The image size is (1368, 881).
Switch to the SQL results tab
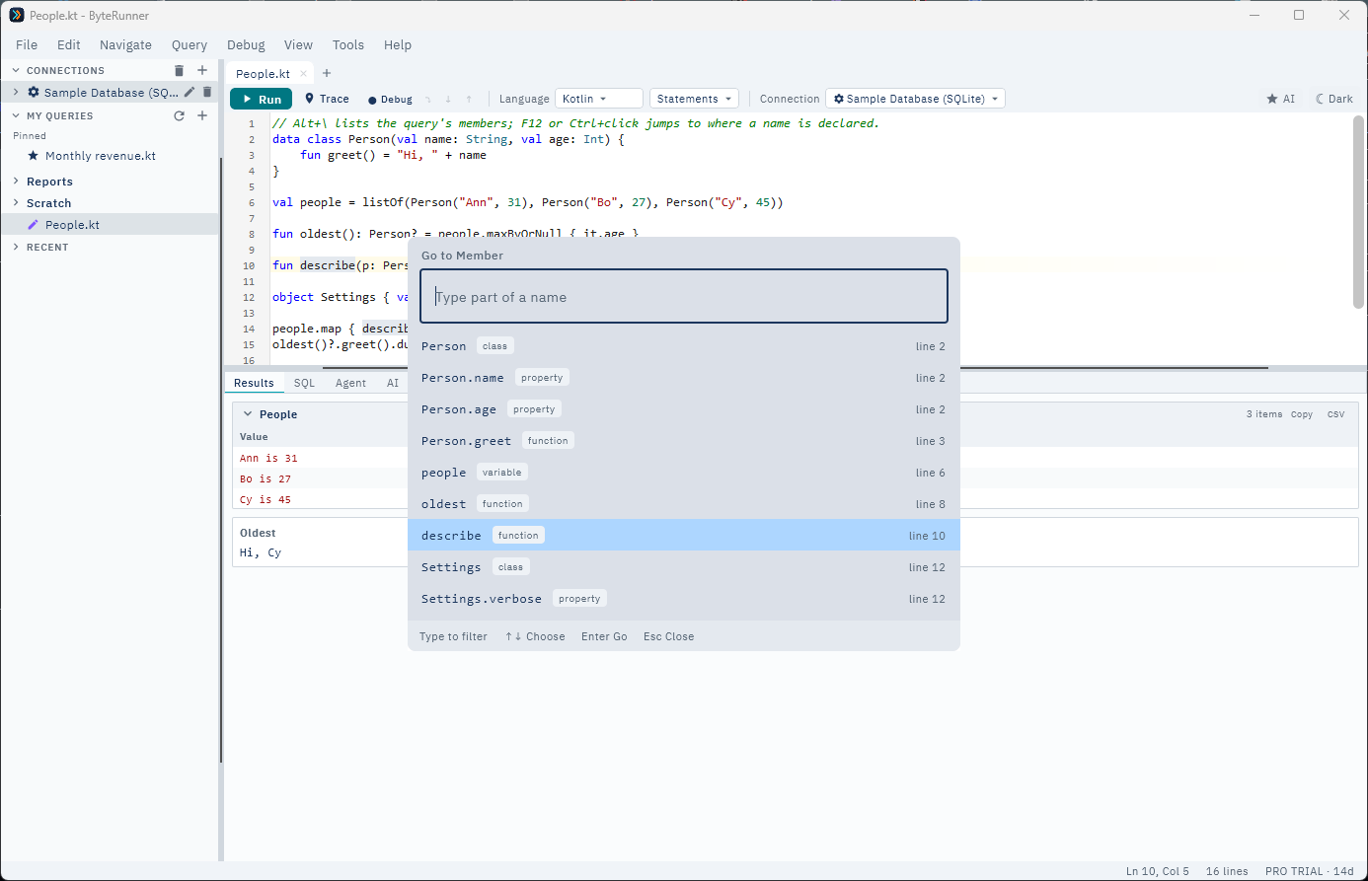[305, 383]
